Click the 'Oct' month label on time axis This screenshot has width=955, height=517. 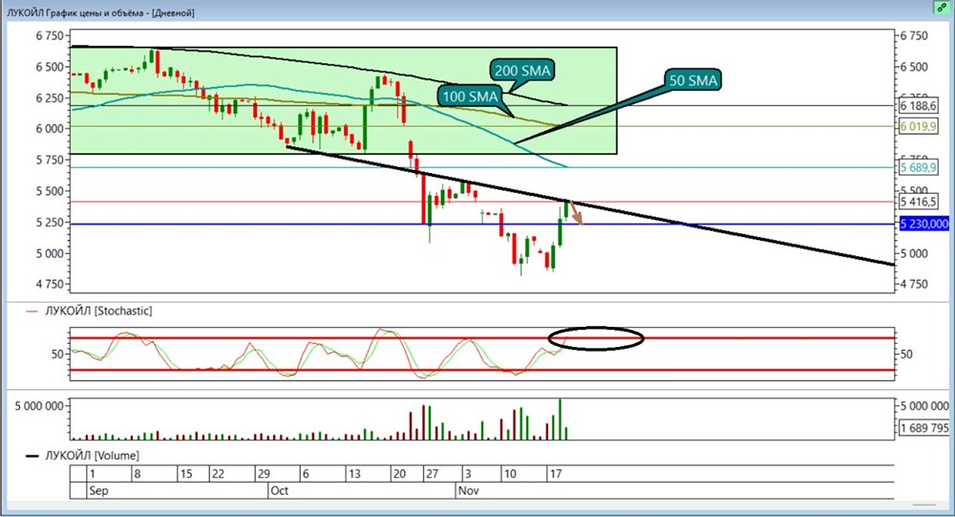tap(279, 491)
